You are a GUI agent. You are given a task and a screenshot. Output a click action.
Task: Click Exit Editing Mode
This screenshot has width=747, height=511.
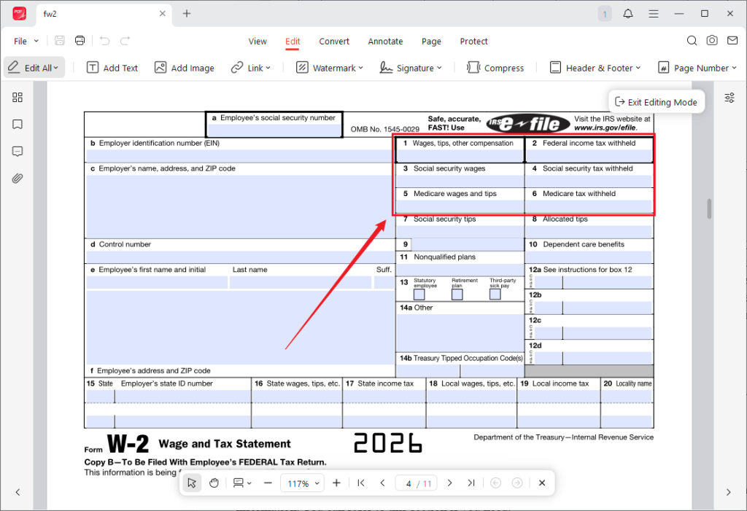pyautogui.click(x=656, y=102)
